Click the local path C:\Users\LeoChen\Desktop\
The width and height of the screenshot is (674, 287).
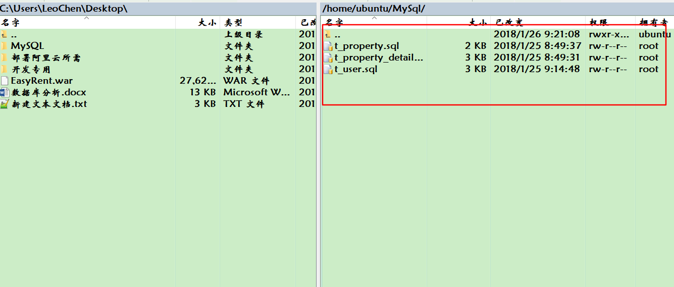pos(64,8)
